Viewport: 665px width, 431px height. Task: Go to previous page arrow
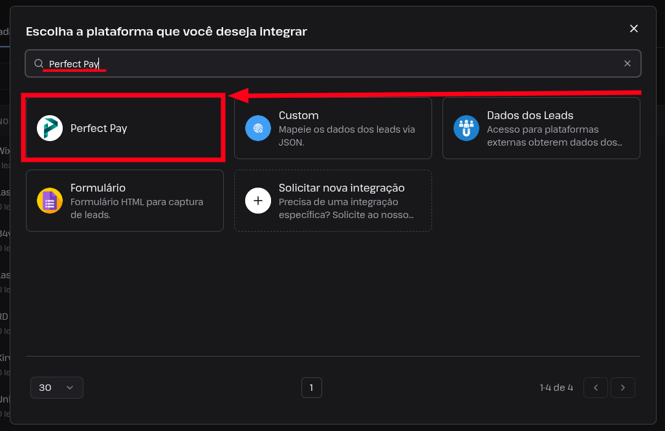pyautogui.click(x=595, y=388)
